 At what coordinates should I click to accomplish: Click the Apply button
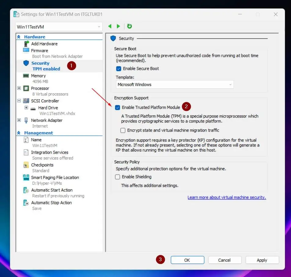click(262, 260)
